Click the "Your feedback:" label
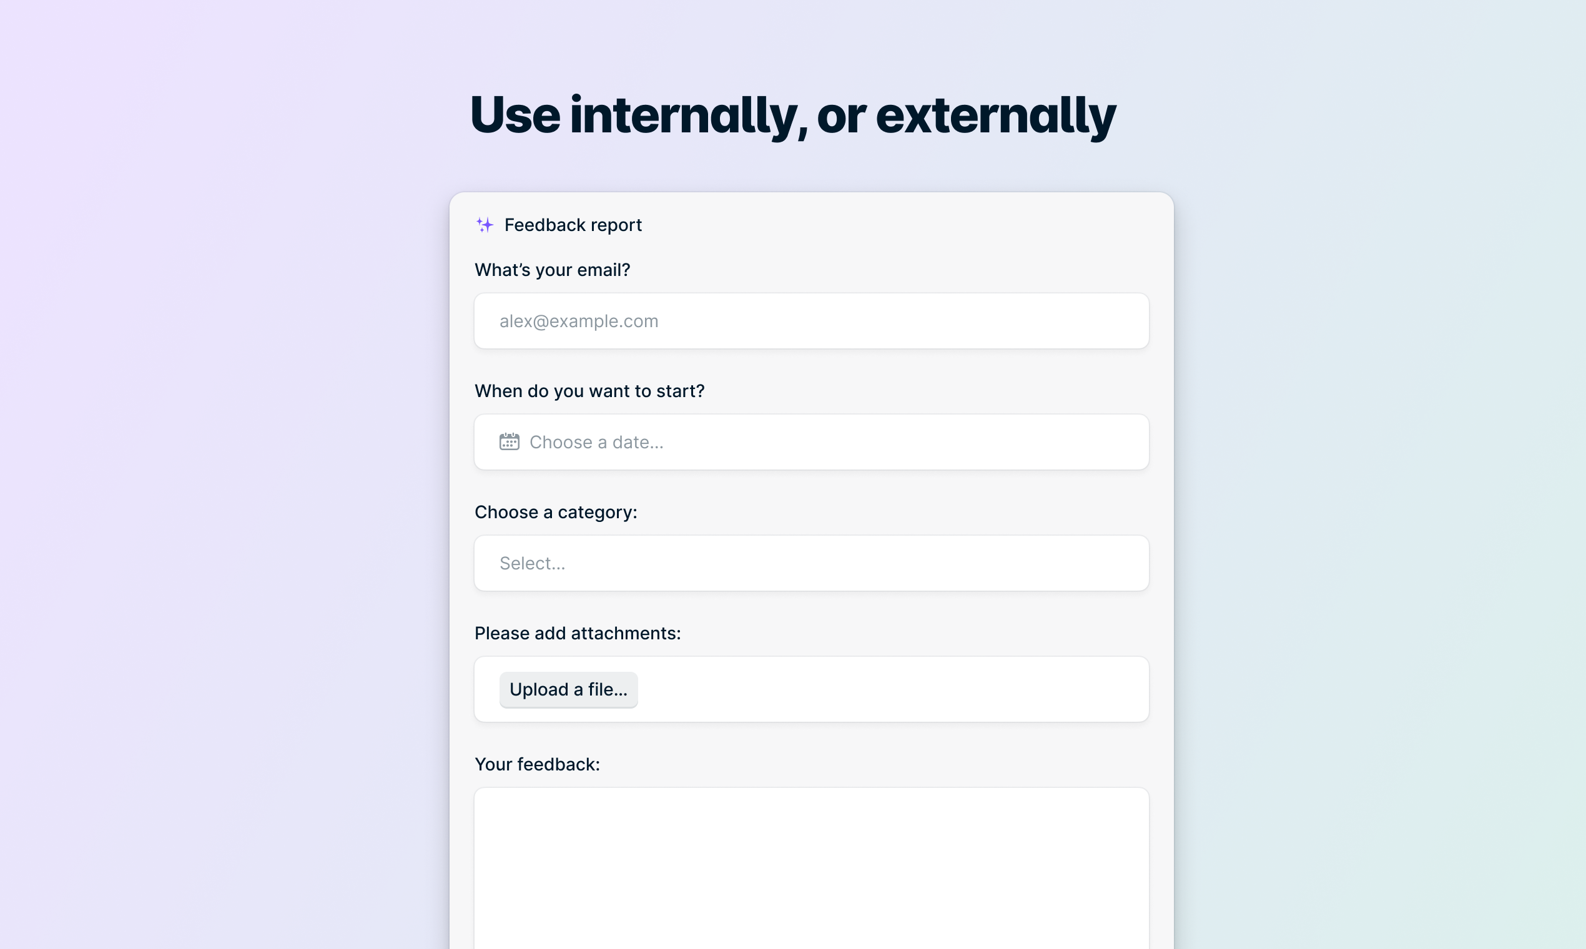The width and height of the screenshot is (1586, 949). 537,764
